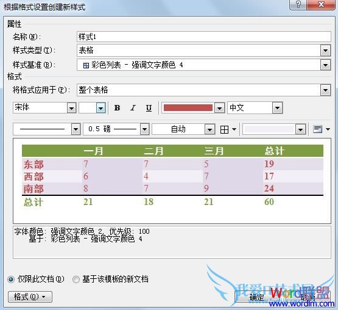Click 三月 header in preview table
The image size is (338, 310).
214,151
